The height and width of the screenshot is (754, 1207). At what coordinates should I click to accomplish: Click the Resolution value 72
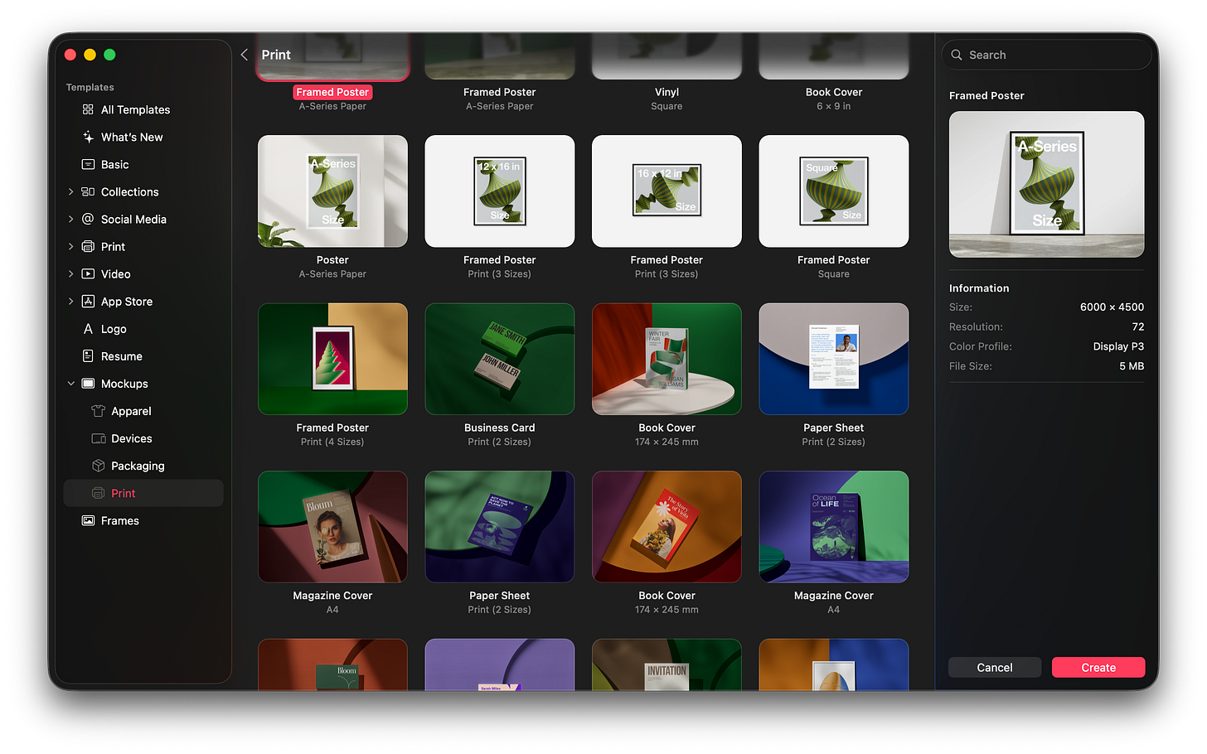1138,326
